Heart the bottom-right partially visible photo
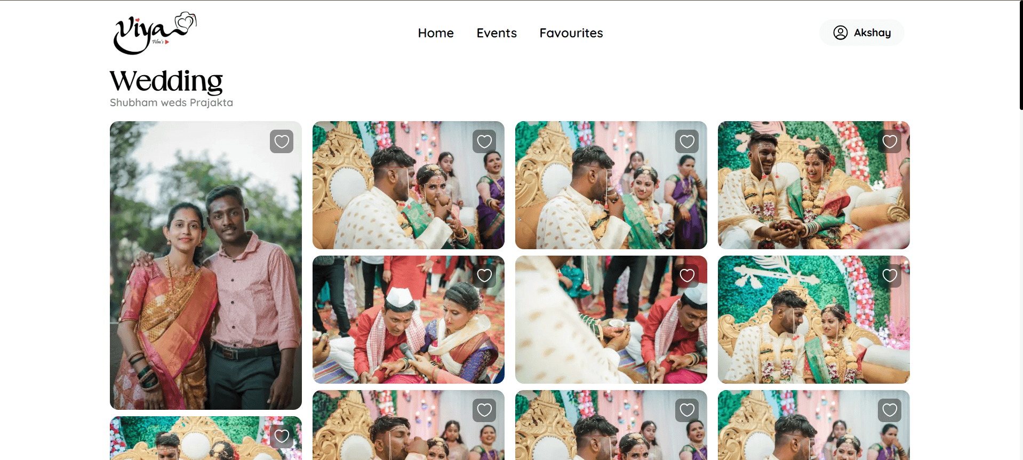Viewport: 1023px width, 460px height. (x=890, y=410)
